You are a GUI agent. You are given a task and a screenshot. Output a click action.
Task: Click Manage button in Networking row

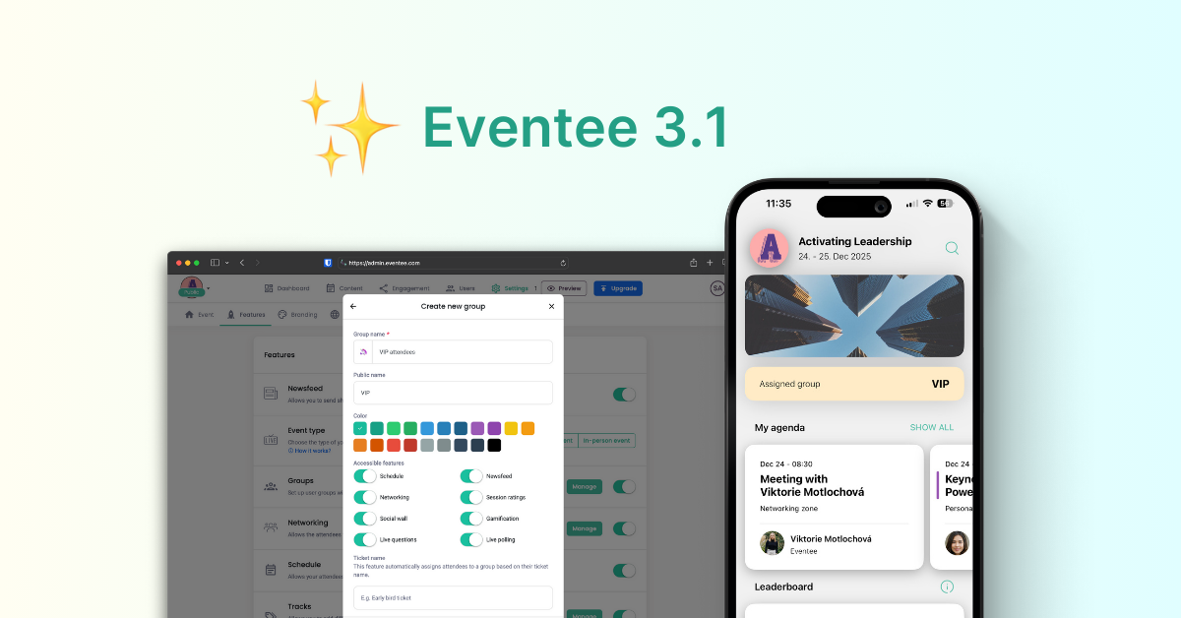coord(585,528)
